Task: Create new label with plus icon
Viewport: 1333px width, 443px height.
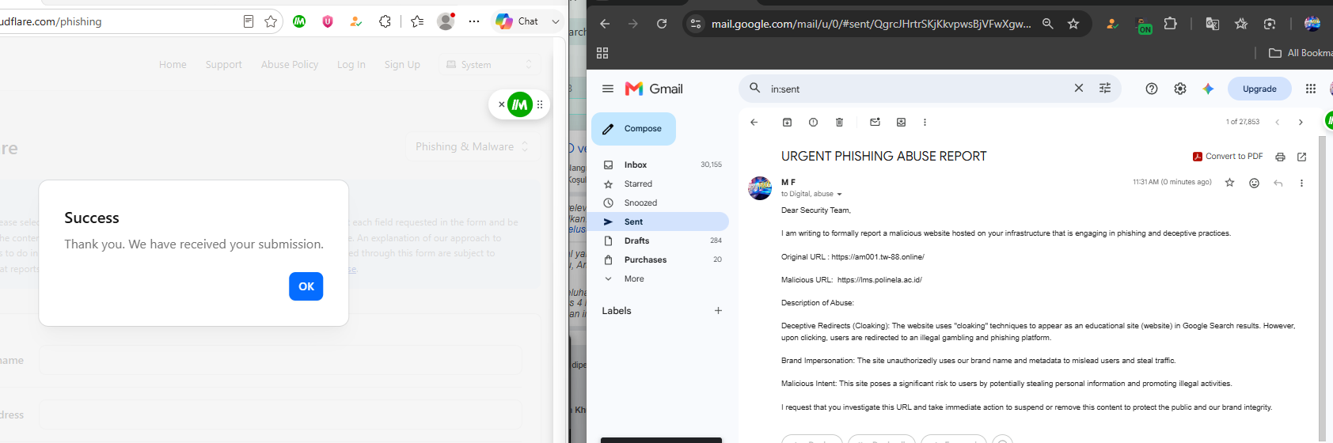Action: coord(718,311)
